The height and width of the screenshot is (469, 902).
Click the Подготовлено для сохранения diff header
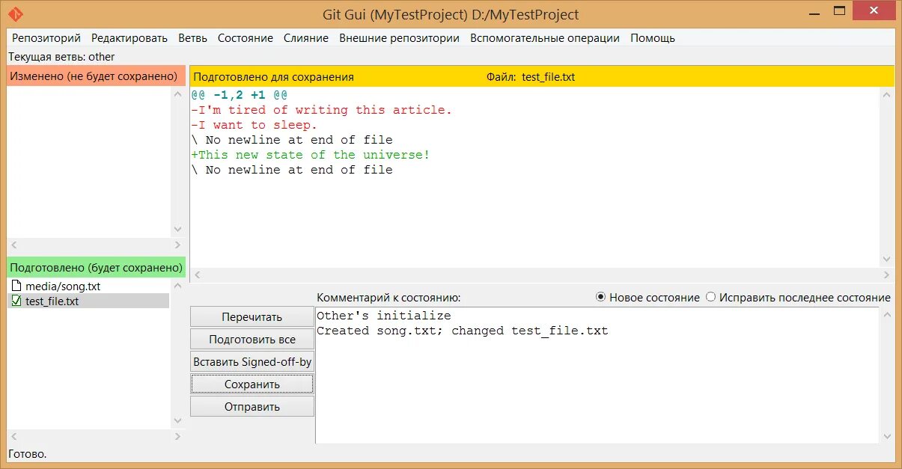pyautogui.click(x=274, y=77)
